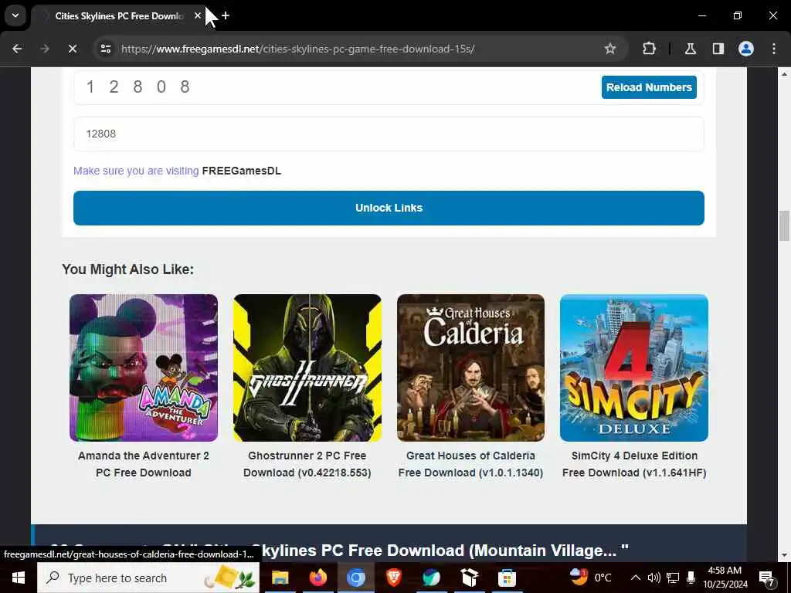This screenshot has height=593, width=791.
Task: Click the page vertical scrollbar thumb
Action: (784, 226)
